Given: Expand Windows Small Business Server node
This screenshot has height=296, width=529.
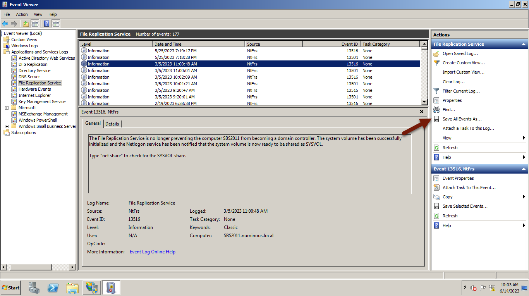Looking at the screenshot, I should (x=7, y=126).
